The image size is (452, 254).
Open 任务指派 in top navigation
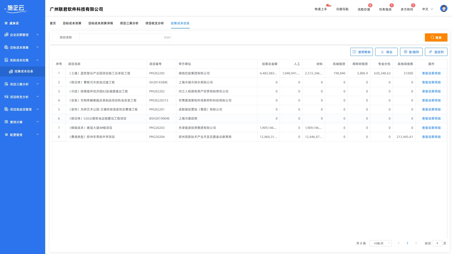[385, 9]
